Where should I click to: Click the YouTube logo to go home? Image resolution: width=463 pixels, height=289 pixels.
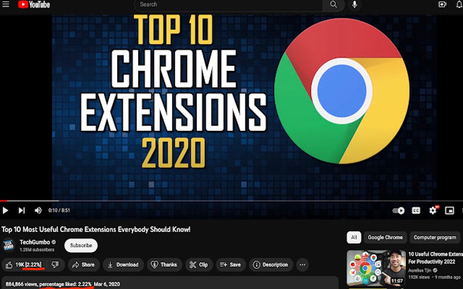point(33,5)
